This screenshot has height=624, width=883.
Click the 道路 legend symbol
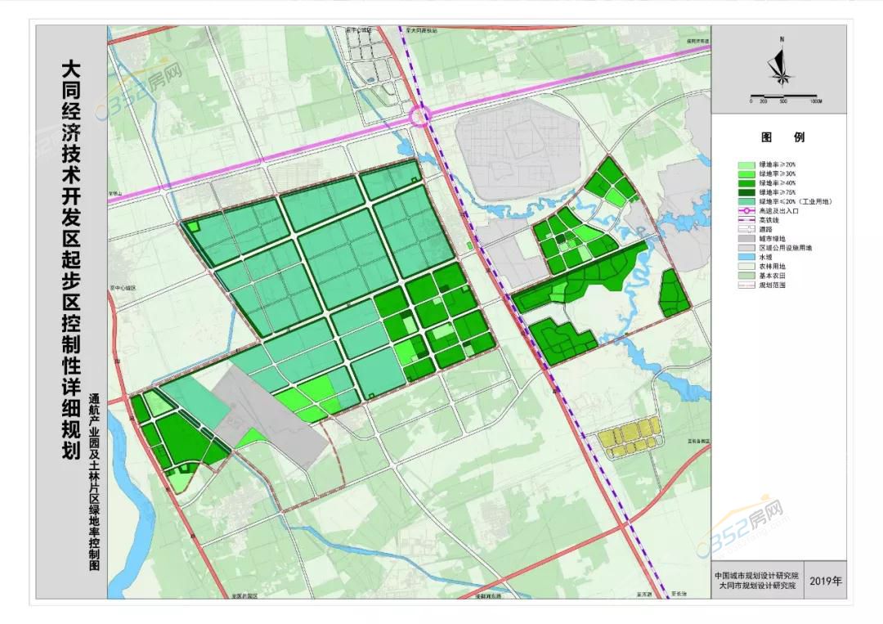[x=746, y=230]
